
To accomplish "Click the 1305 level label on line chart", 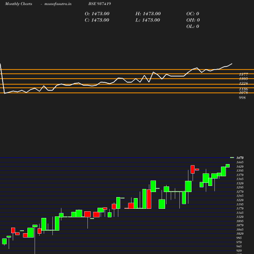I will pyautogui.click(x=243, y=79).
